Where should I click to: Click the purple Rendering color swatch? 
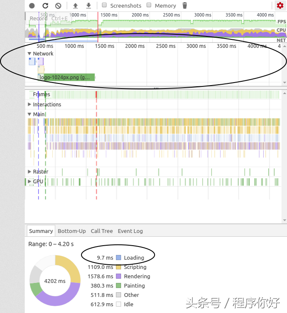118,276
